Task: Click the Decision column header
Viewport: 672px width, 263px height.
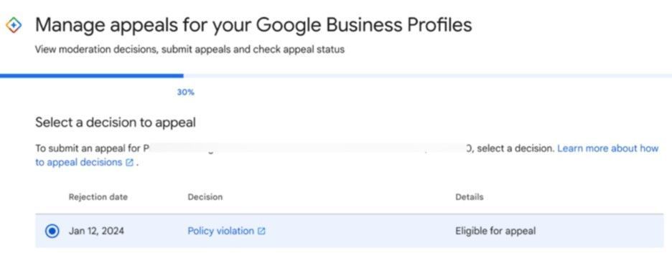Action: point(205,197)
